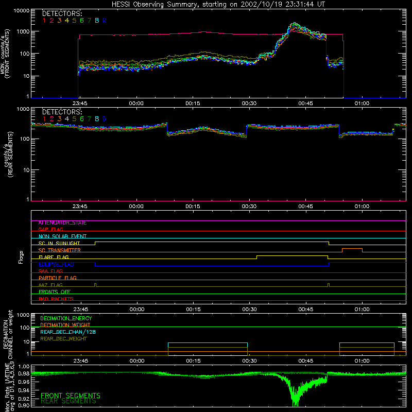Screen dimensions: 412x412
Task: Click the REAR_DEC_WEIGHT legend entry
Action: (x=63, y=339)
